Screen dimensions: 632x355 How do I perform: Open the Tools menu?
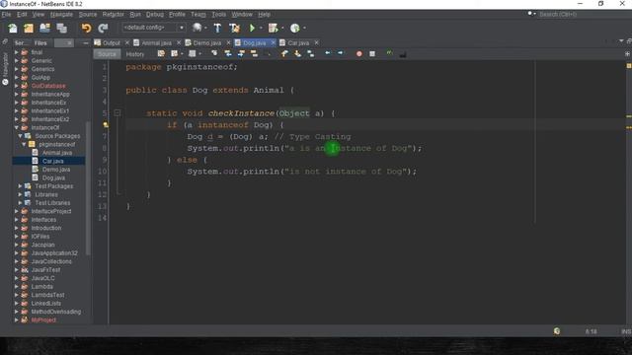point(219,14)
